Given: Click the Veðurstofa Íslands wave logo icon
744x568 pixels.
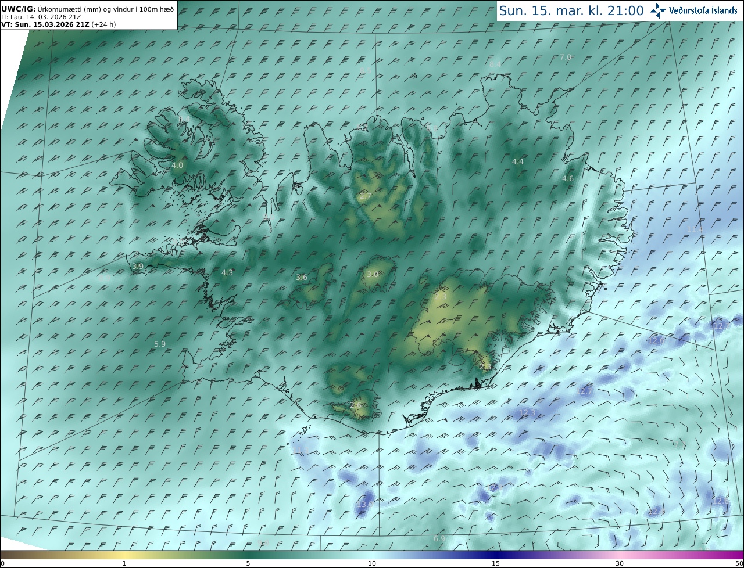Looking at the screenshot, I should click(659, 10).
